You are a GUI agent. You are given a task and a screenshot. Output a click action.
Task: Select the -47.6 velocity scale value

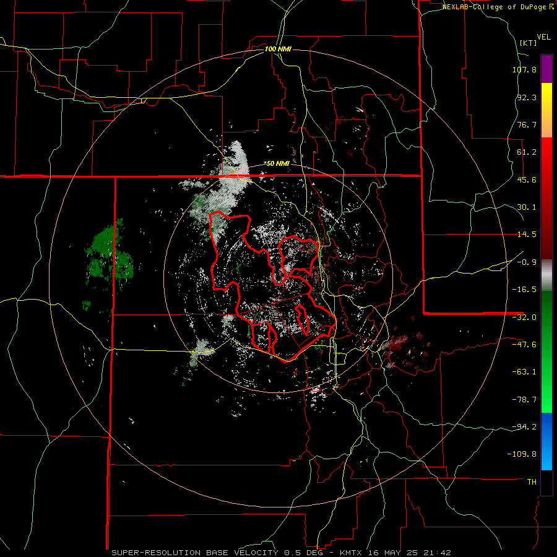(524, 345)
